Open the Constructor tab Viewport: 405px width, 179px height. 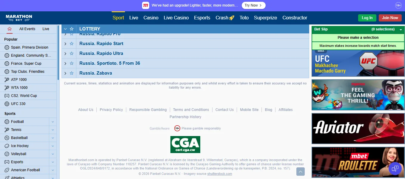coord(295,18)
